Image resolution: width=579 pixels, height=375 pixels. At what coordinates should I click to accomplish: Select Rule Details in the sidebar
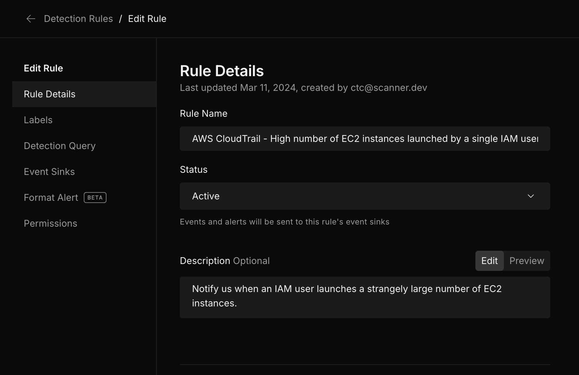point(50,94)
